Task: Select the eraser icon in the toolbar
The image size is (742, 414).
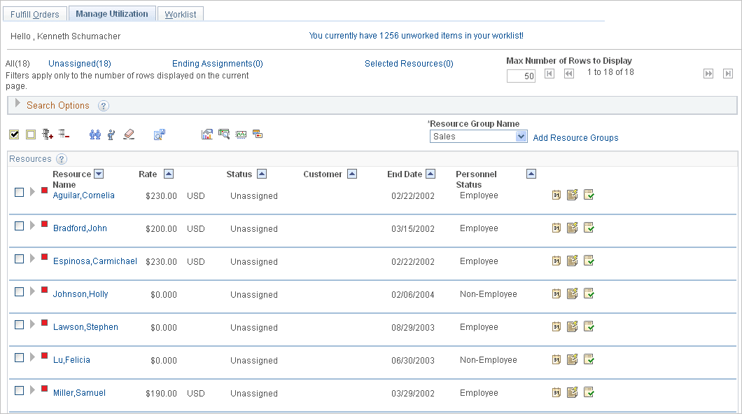Action: click(x=129, y=134)
